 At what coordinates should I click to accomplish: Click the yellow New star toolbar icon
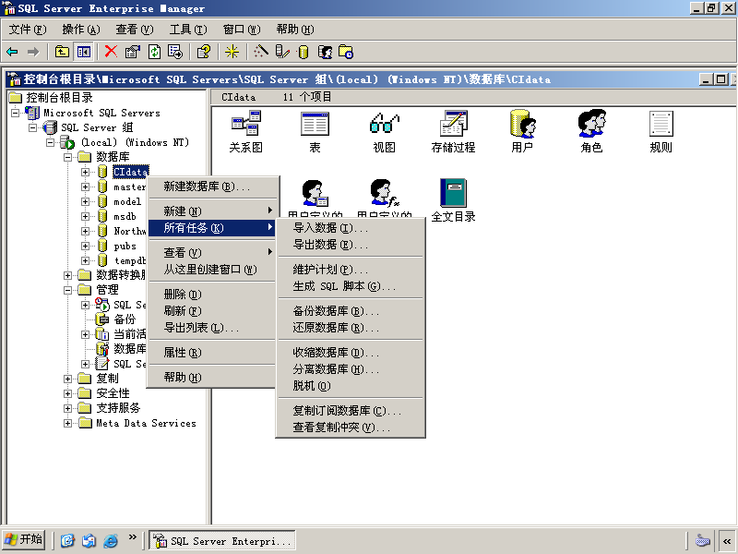coord(232,52)
